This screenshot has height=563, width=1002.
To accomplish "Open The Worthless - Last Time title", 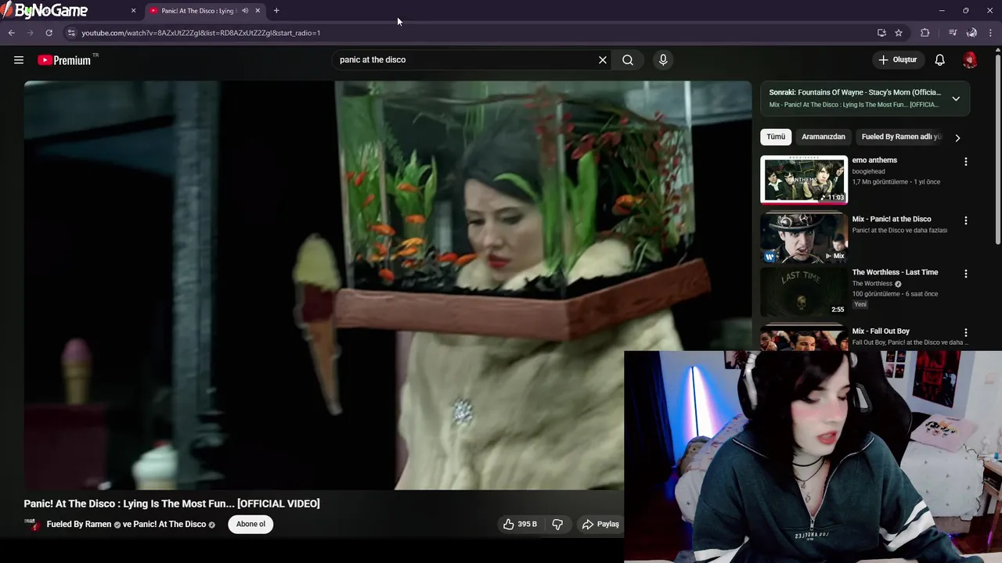I will click(895, 272).
